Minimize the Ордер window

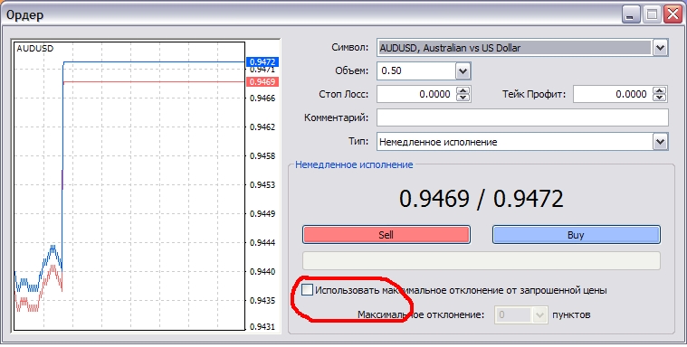coord(632,15)
